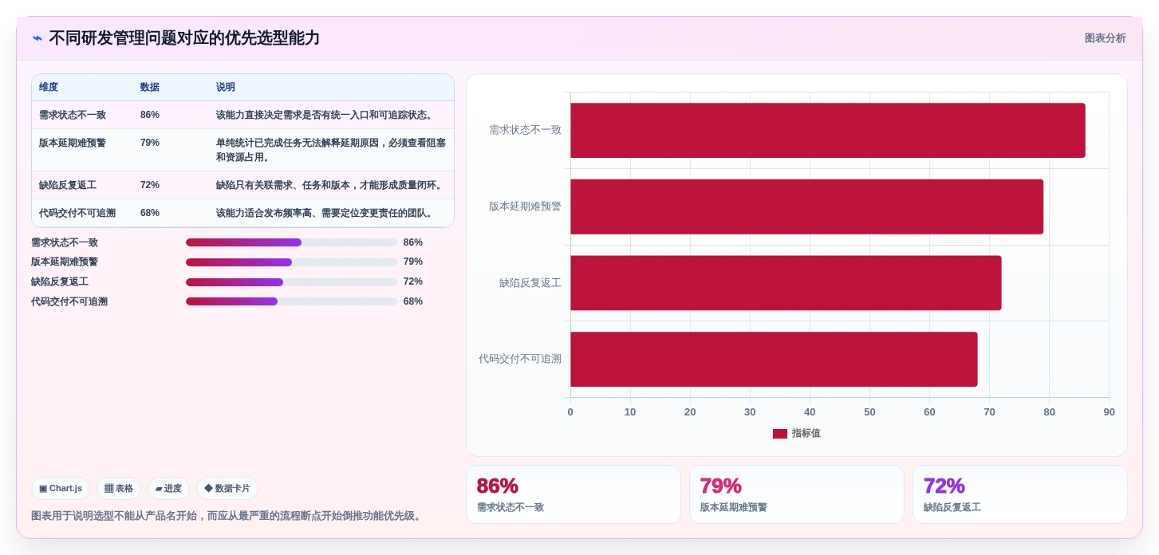The width and height of the screenshot is (1159, 555).
Task: Click the 版本延期难预警 y-axis label
Action: 525,207
